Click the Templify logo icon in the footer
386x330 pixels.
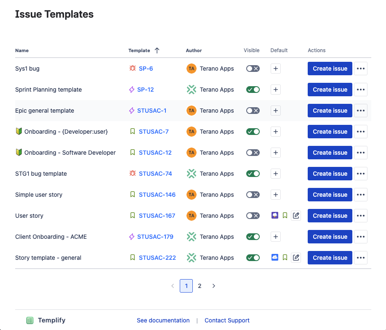(x=29, y=320)
